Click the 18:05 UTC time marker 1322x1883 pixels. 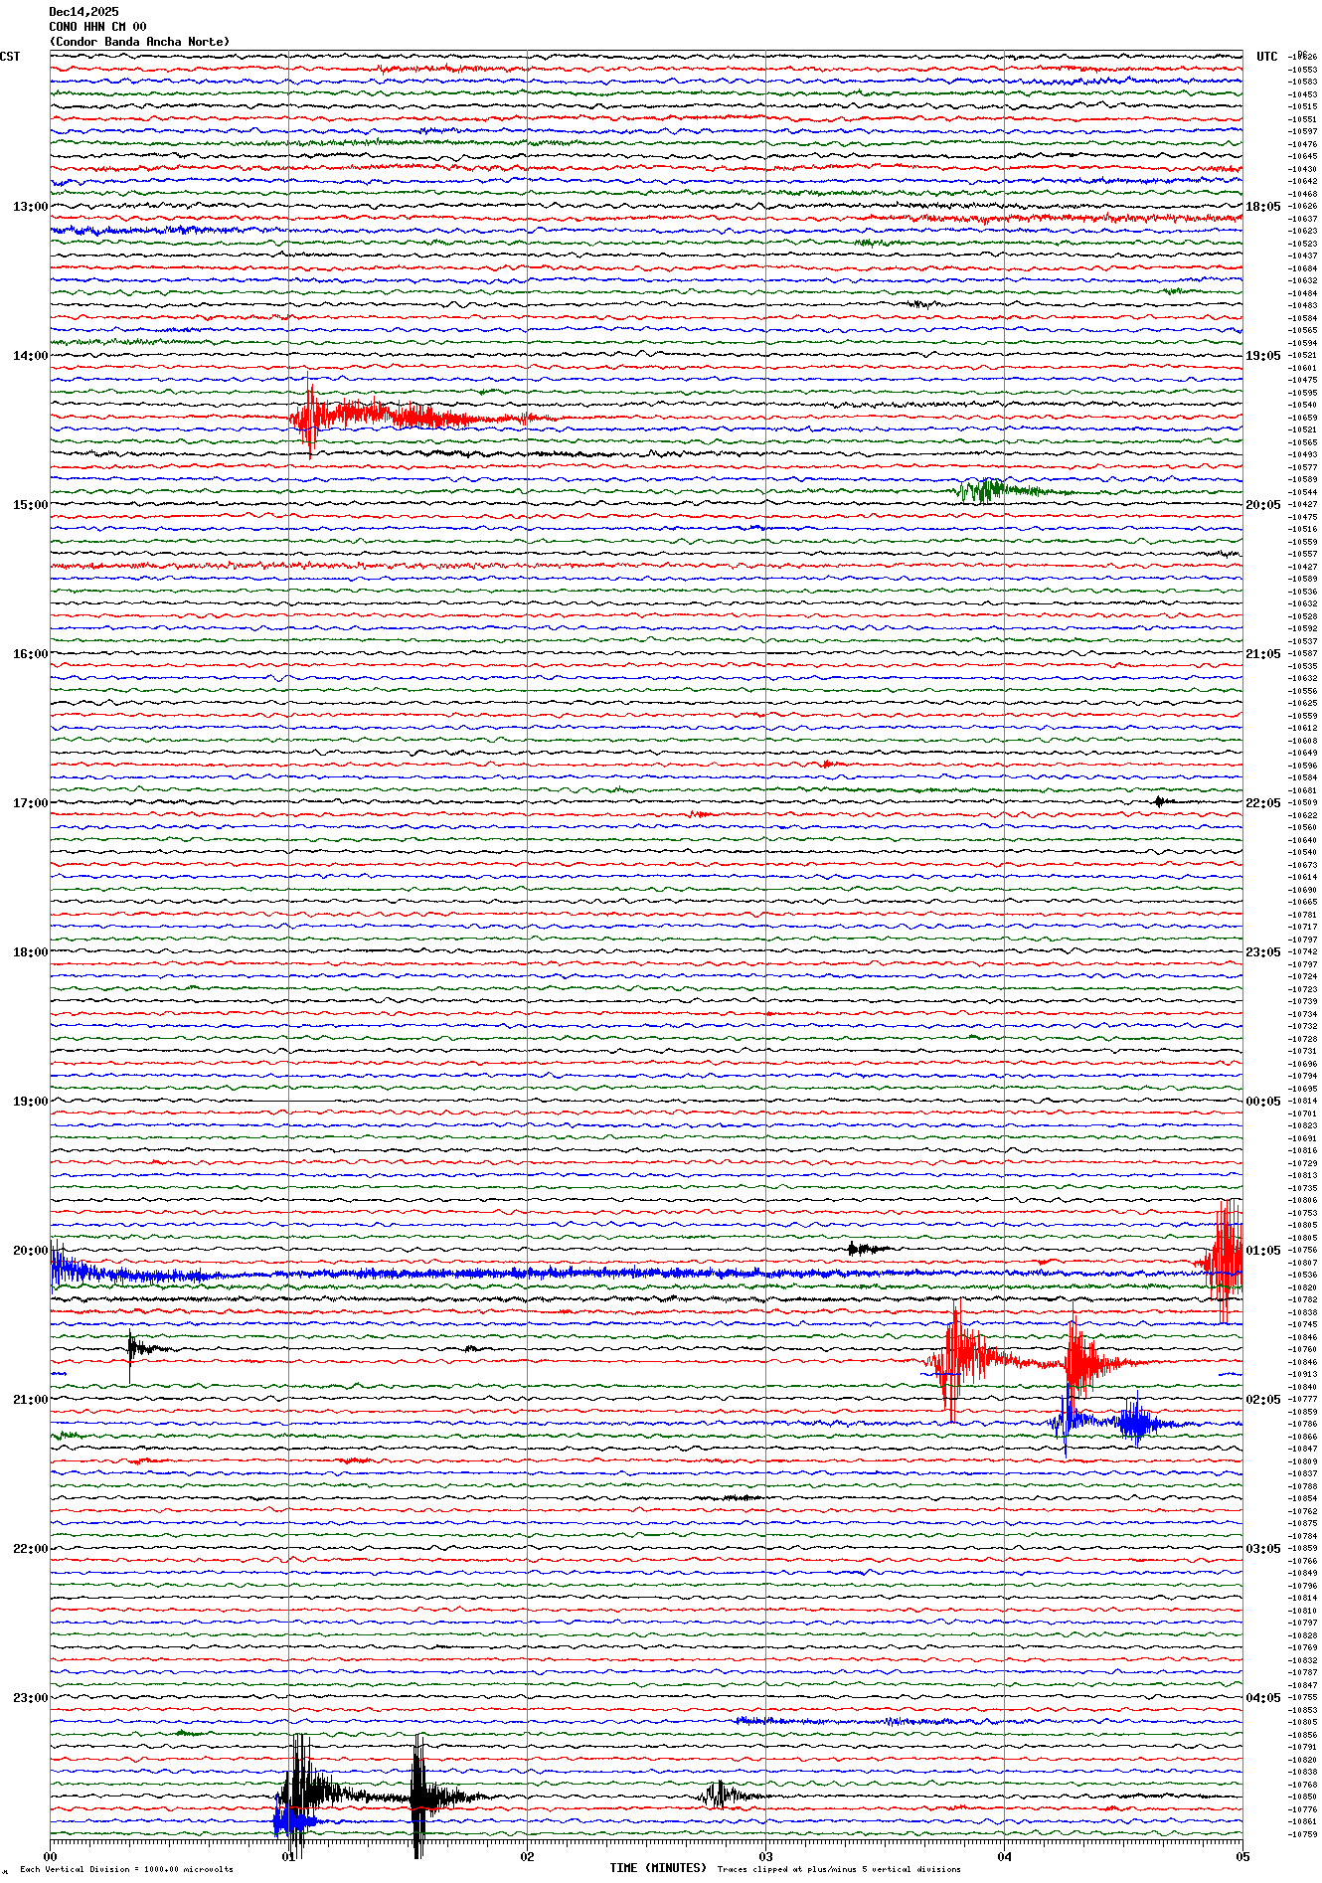click(1262, 207)
